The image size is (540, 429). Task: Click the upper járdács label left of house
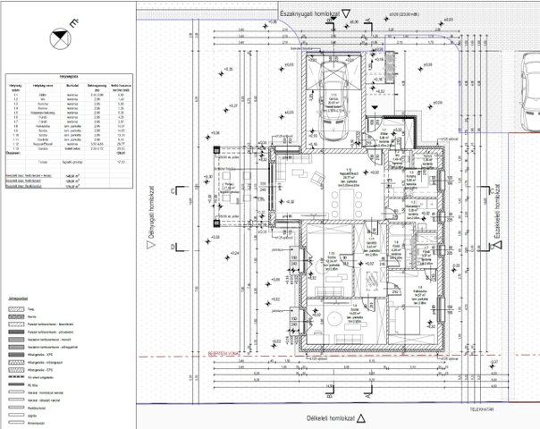click(277, 249)
